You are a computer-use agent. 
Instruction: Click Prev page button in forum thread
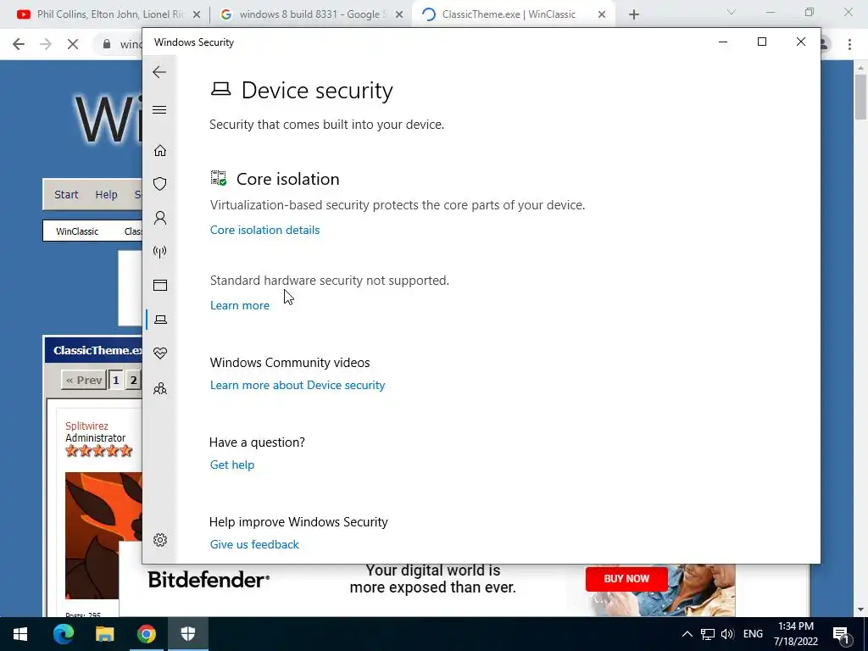pos(84,381)
